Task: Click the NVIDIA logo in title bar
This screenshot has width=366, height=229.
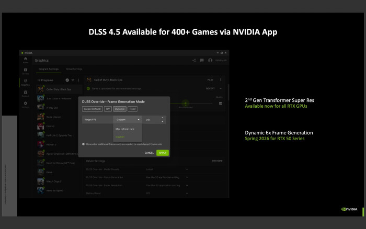Action: click(22, 53)
